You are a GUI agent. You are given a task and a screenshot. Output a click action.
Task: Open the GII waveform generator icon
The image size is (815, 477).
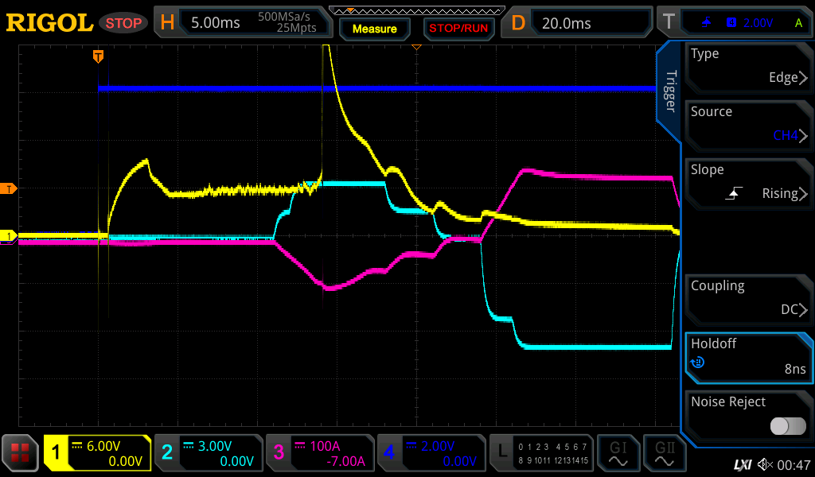tap(664, 454)
